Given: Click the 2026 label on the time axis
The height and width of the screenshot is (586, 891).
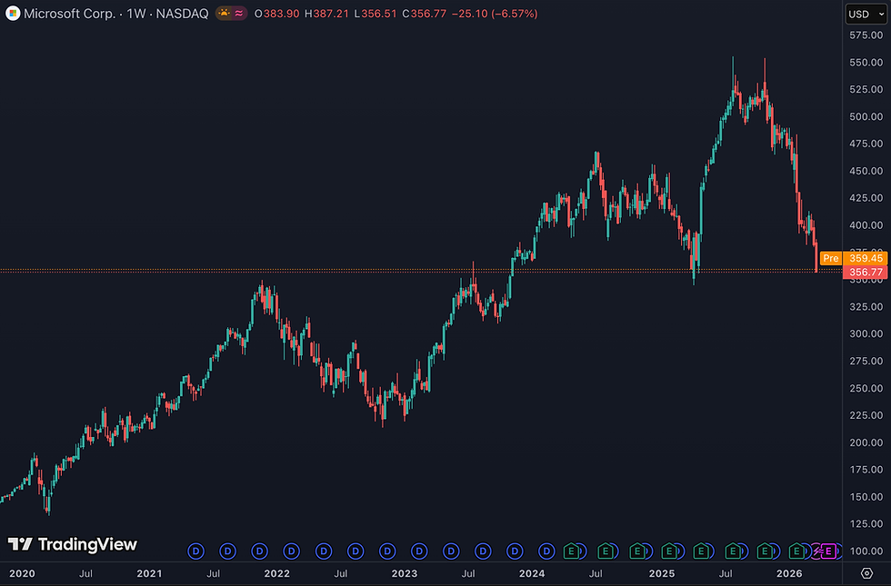Looking at the screenshot, I should 789,573.
